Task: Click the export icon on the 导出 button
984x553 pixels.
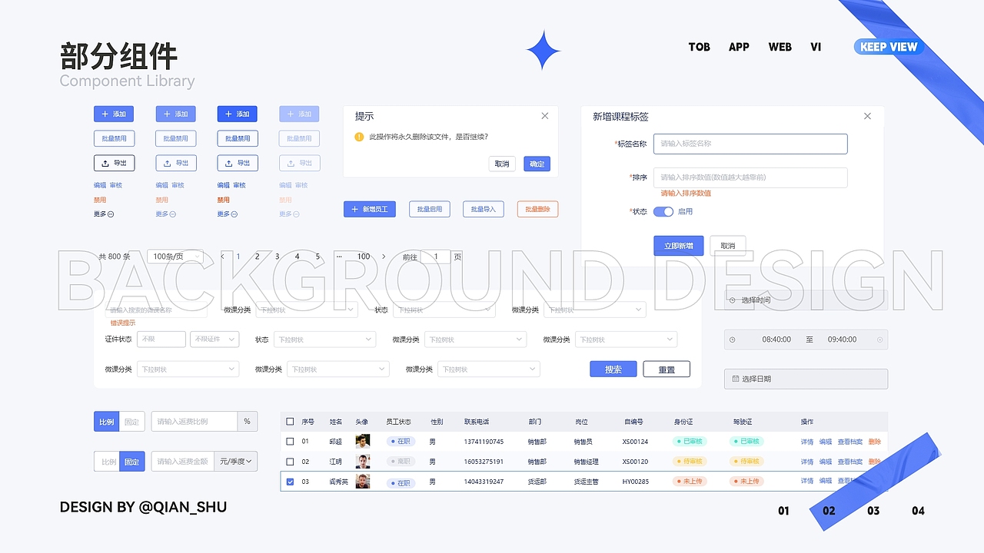Action: [x=107, y=163]
